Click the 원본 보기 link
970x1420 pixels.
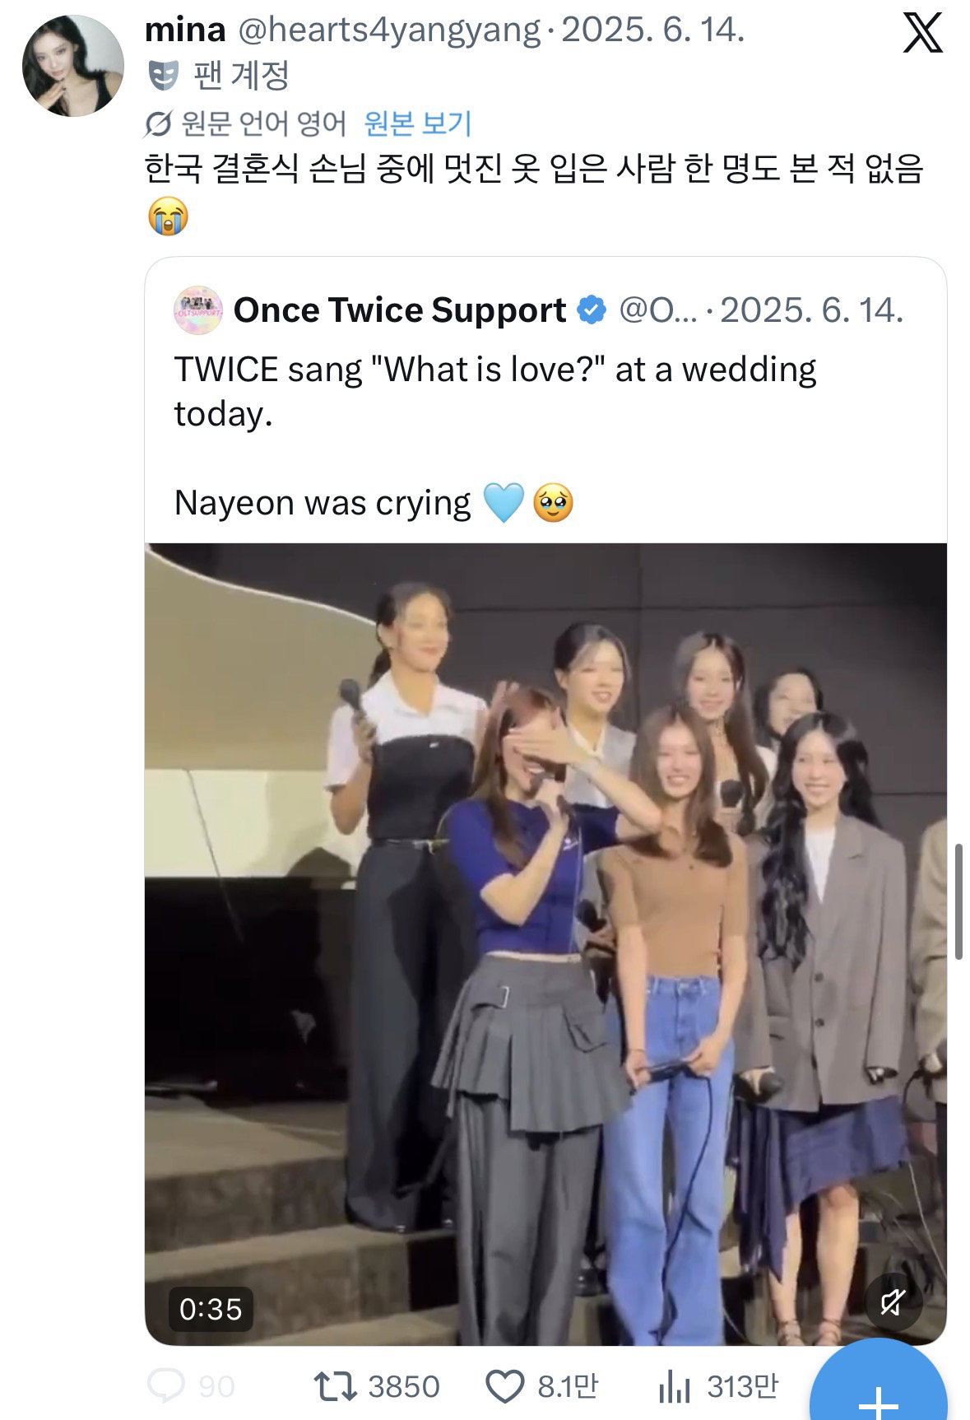coord(418,123)
